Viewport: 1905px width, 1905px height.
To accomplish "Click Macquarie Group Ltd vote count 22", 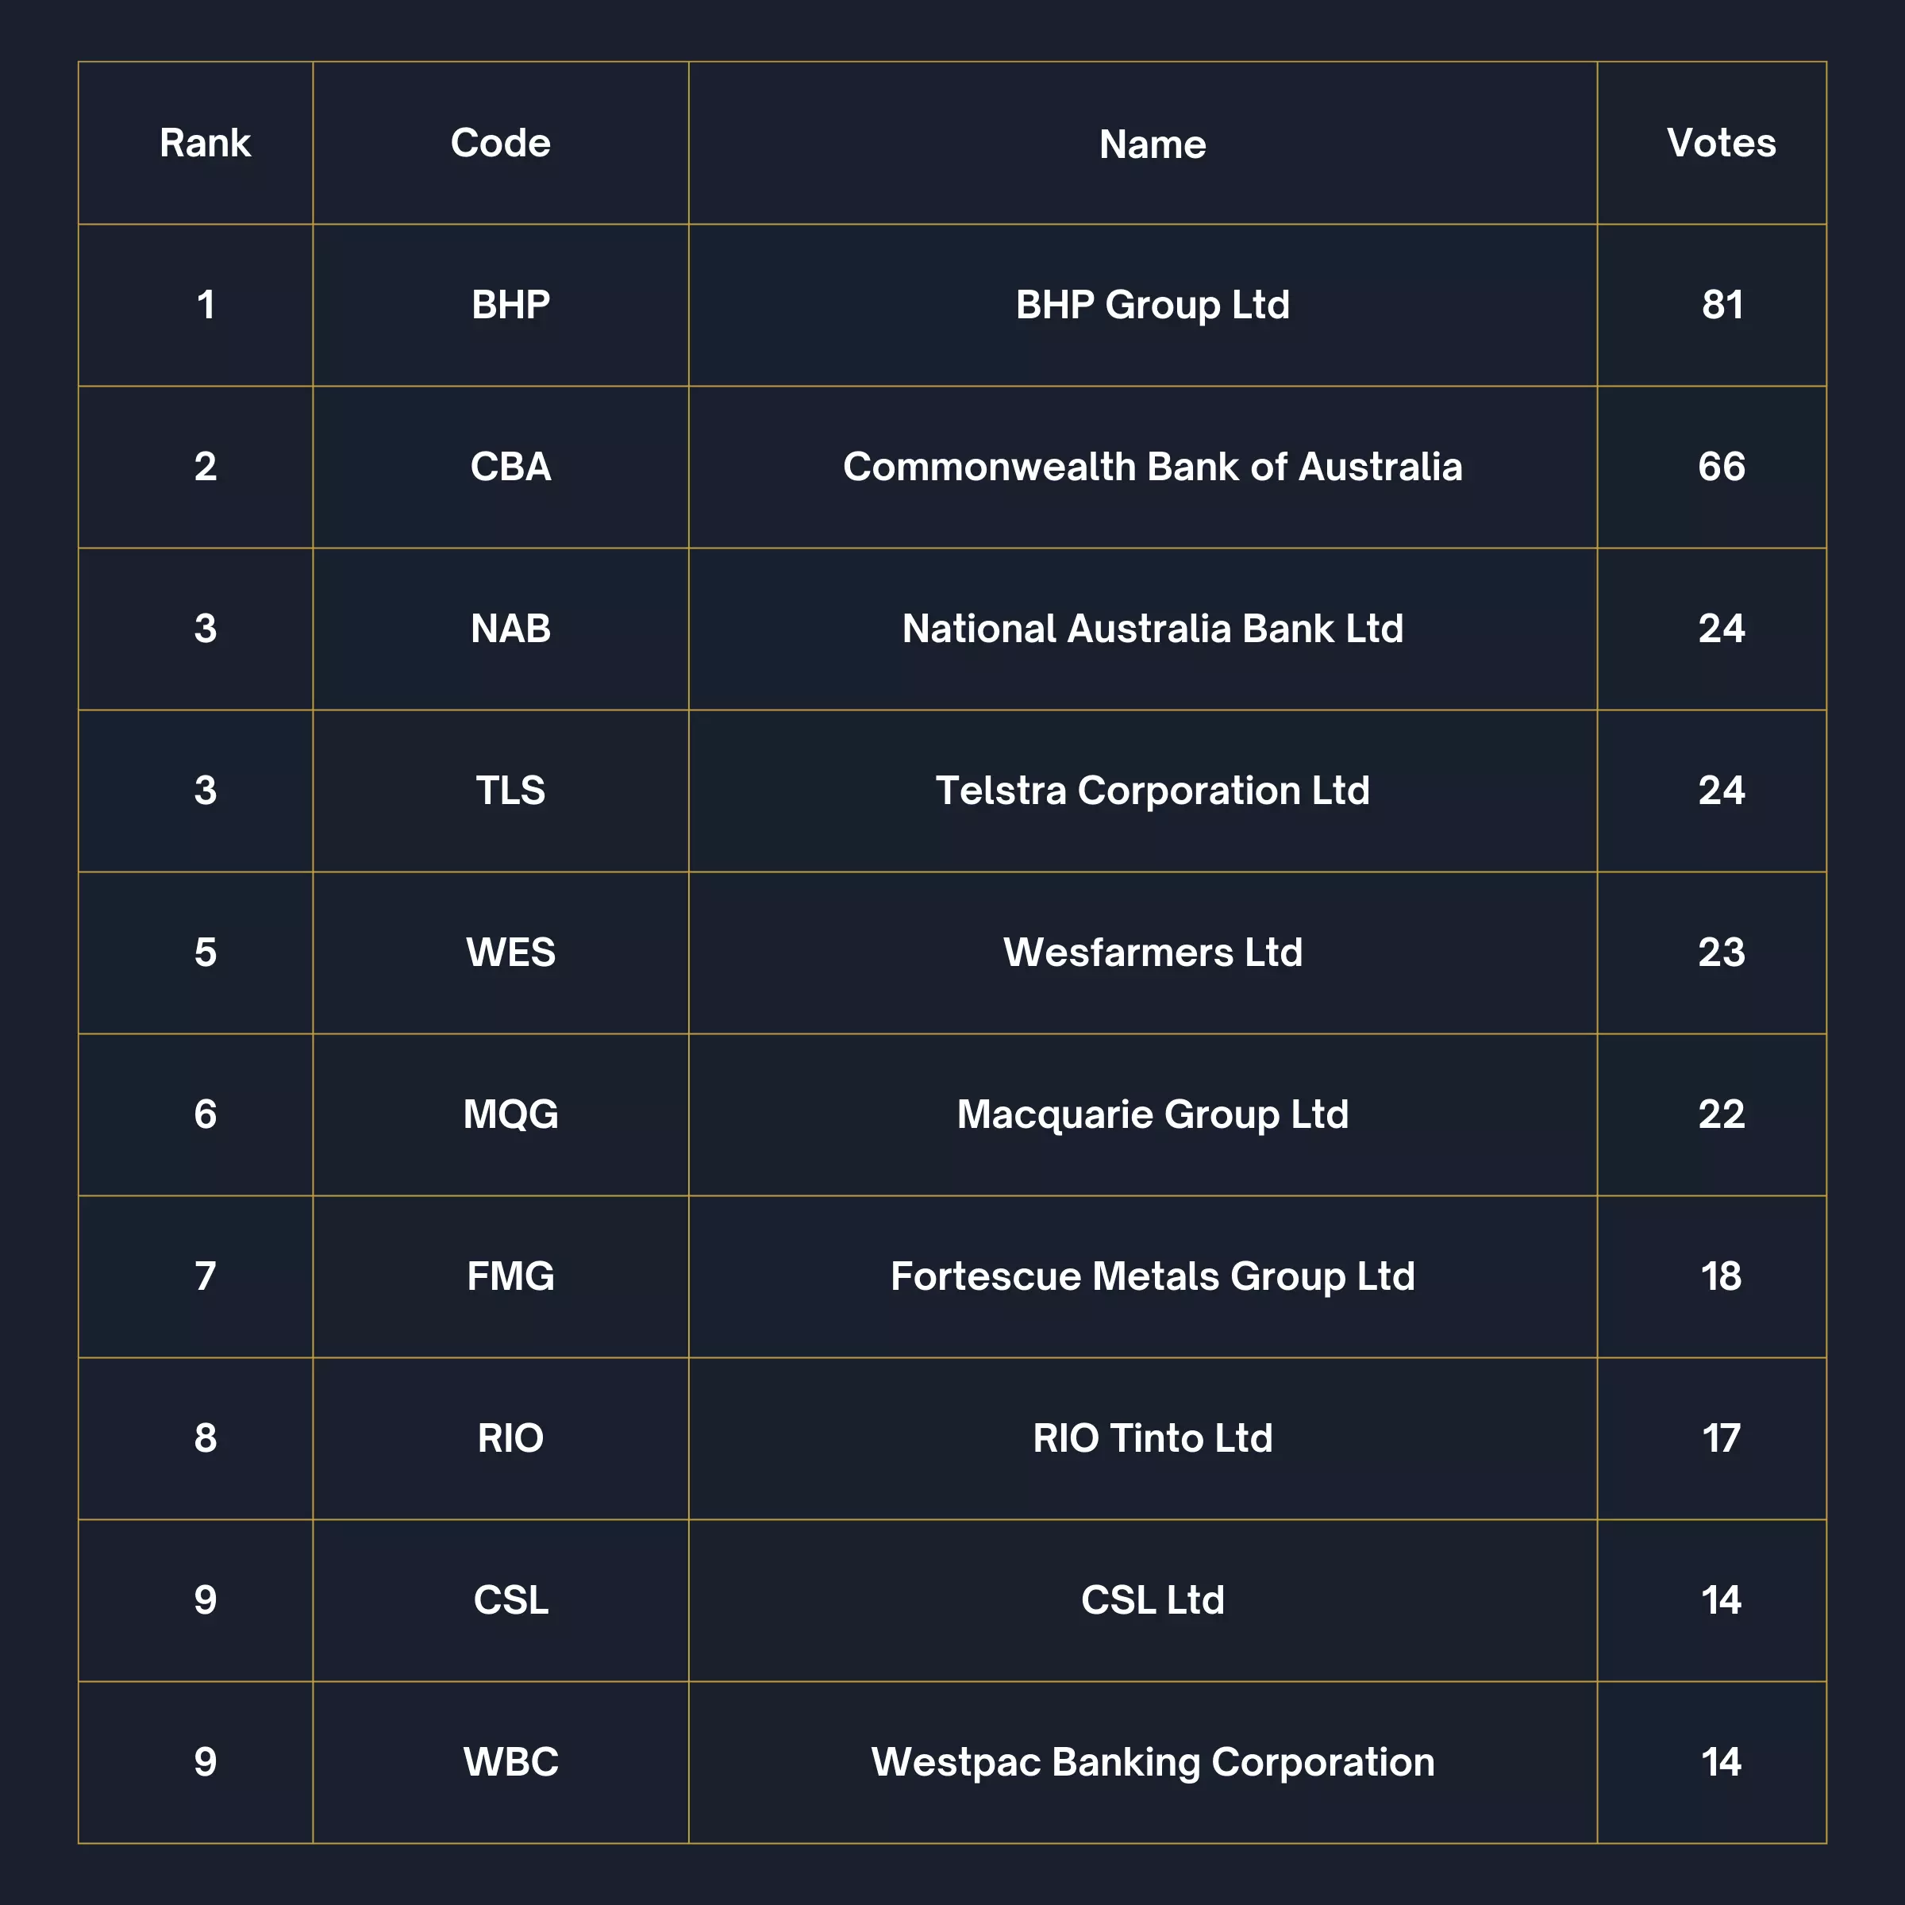I will 1721,1114.
